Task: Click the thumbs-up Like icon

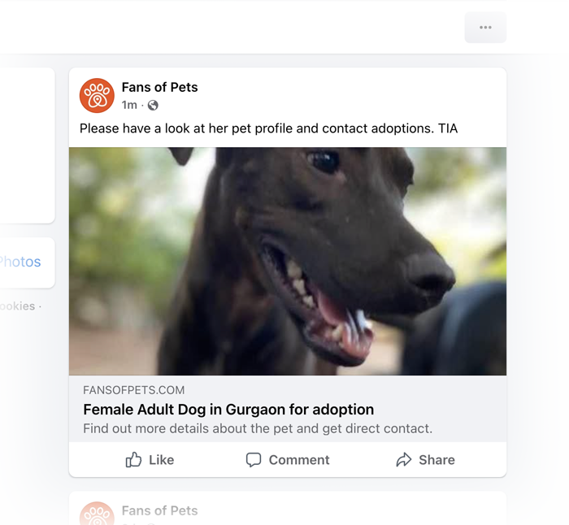Action: 133,460
